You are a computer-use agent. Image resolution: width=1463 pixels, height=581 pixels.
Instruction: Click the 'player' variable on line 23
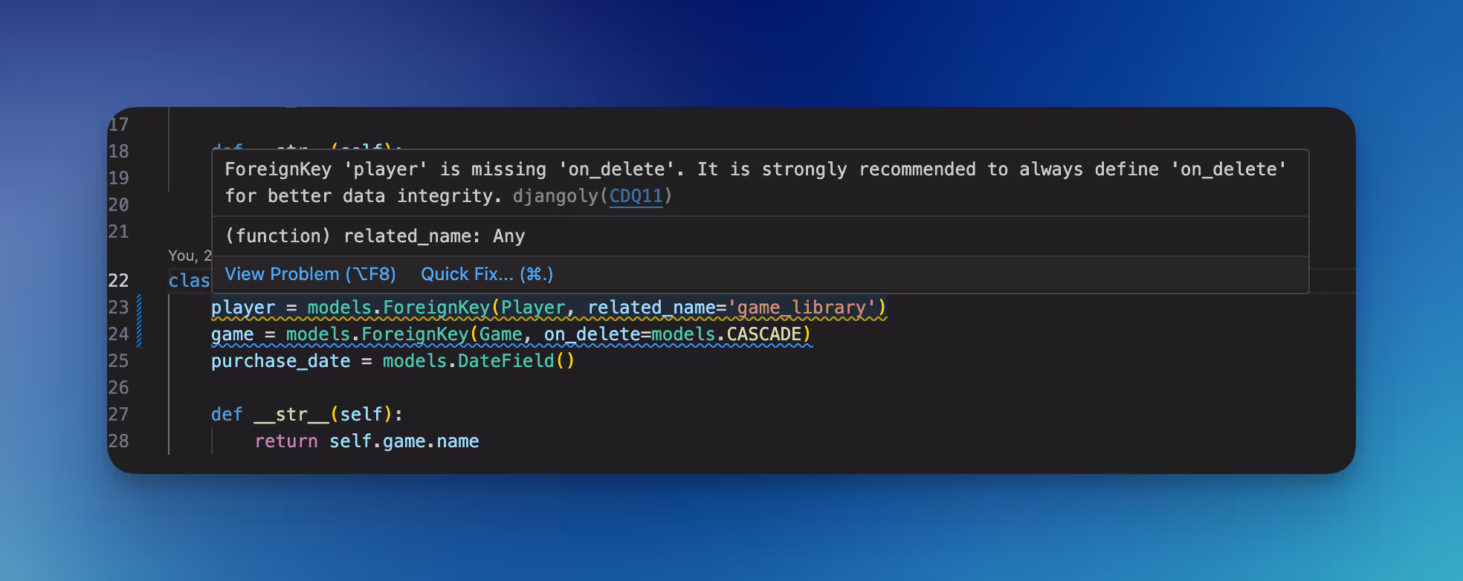[243, 308]
